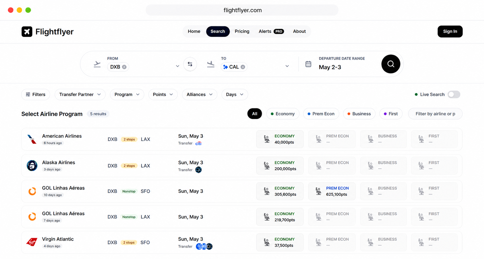Click the Virgin Atlantic row name
Viewport: 484px width, 259px height.
point(58,239)
